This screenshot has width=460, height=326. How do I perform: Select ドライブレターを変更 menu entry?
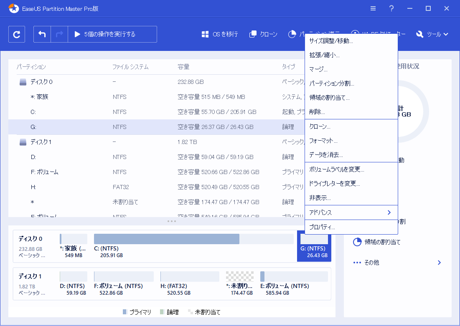point(351,184)
